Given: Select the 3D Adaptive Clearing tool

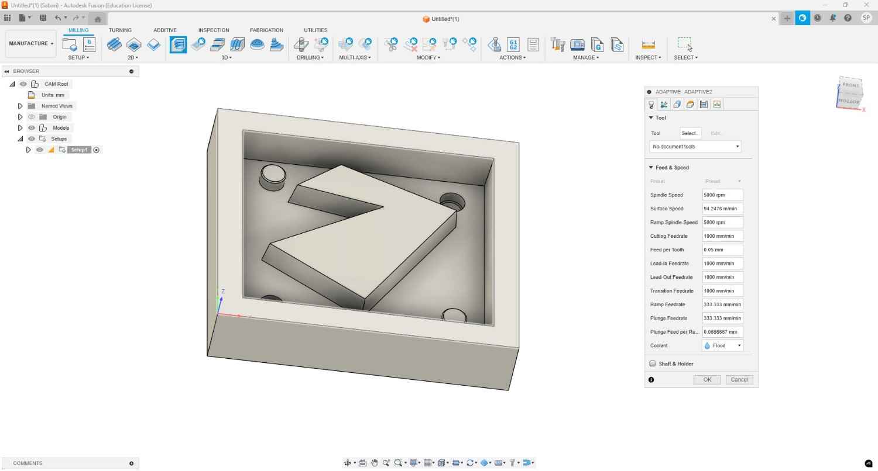Looking at the screenshot, I should 178,44.
